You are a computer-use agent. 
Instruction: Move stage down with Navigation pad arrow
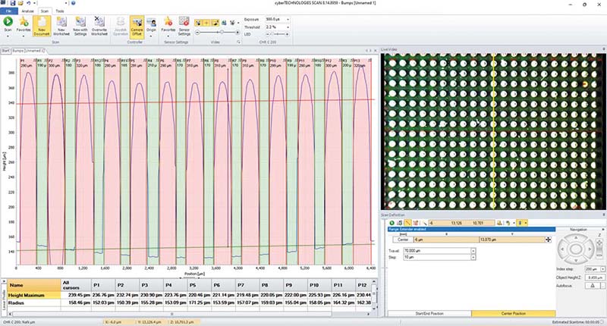click(576, 261)
